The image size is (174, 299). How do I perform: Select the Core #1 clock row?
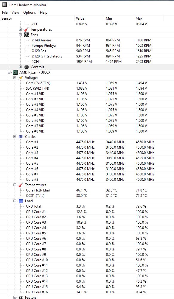tap(87, 142)
